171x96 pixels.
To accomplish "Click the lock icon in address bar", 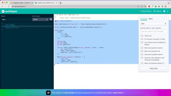I will (13, 6).
